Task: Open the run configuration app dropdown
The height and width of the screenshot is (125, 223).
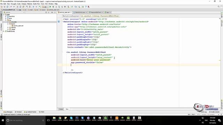Action: coord(45,7)
